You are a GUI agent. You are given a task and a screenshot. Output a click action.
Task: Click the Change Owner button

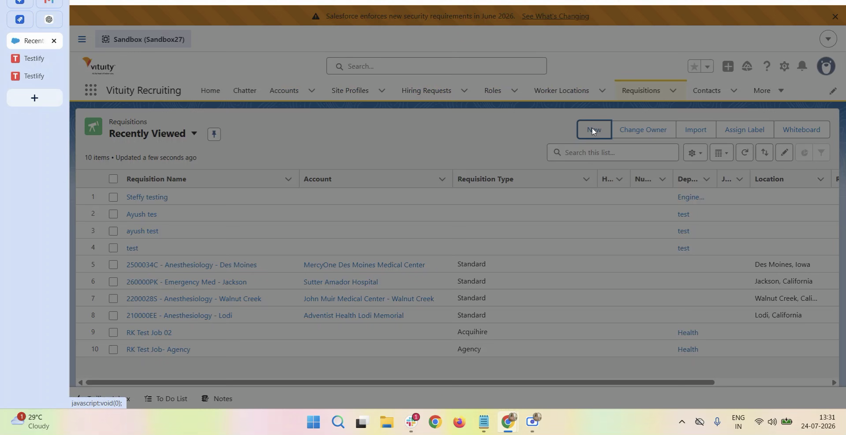coord(643,130)
